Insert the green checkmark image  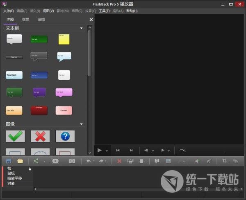(x=16, y=136)
